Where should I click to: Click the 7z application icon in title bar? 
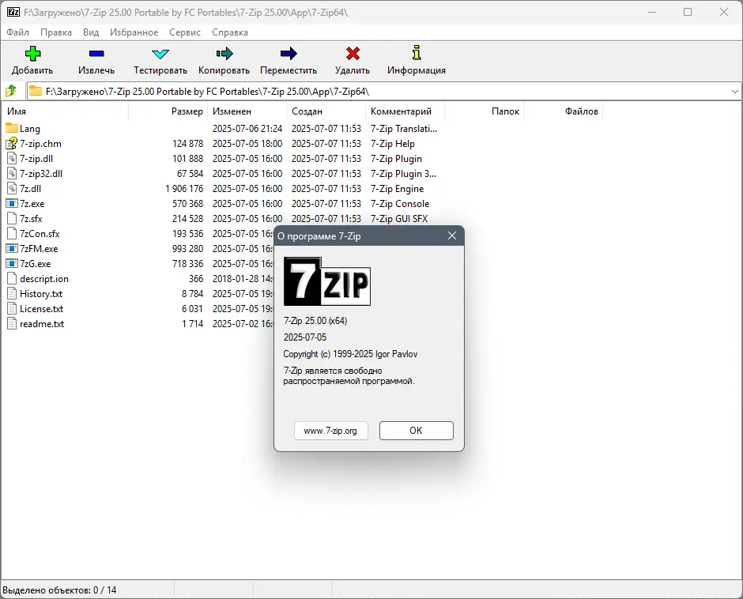tap(13, 12)
